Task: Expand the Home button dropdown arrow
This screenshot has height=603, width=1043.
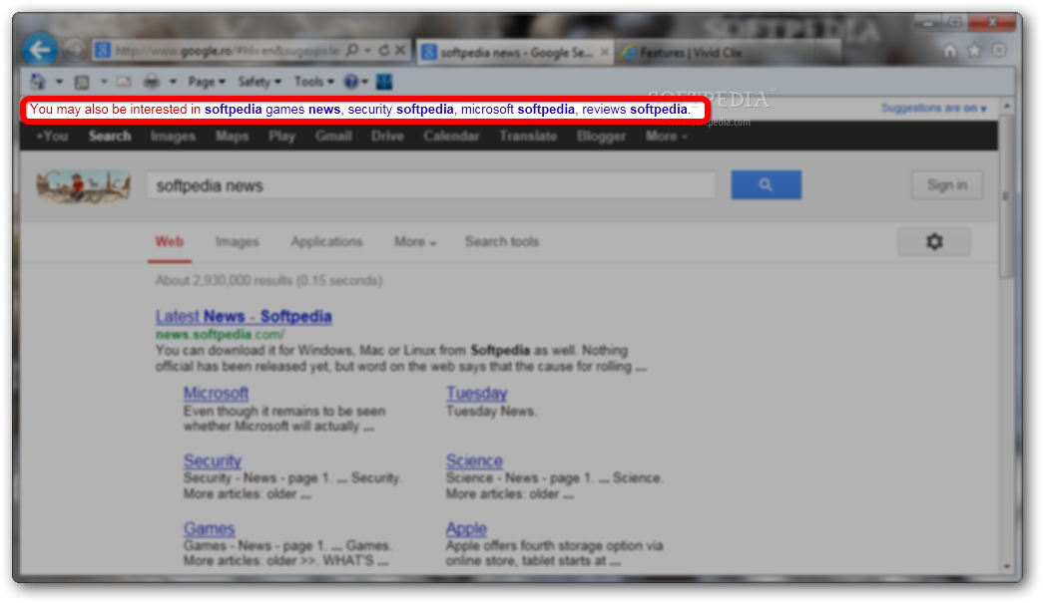Action: click(x=59, y=82)
